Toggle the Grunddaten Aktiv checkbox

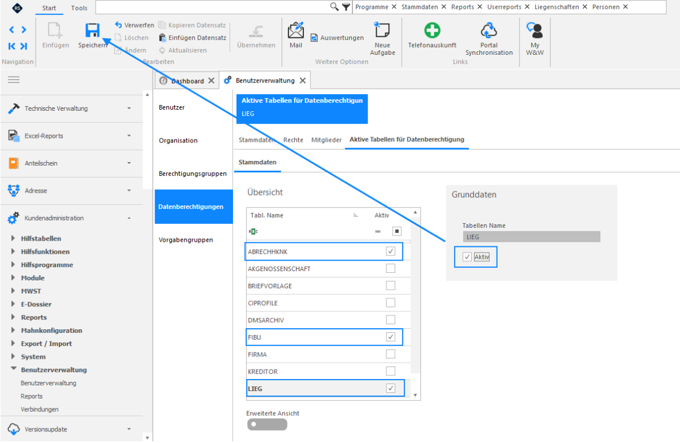tap(467, 257)
